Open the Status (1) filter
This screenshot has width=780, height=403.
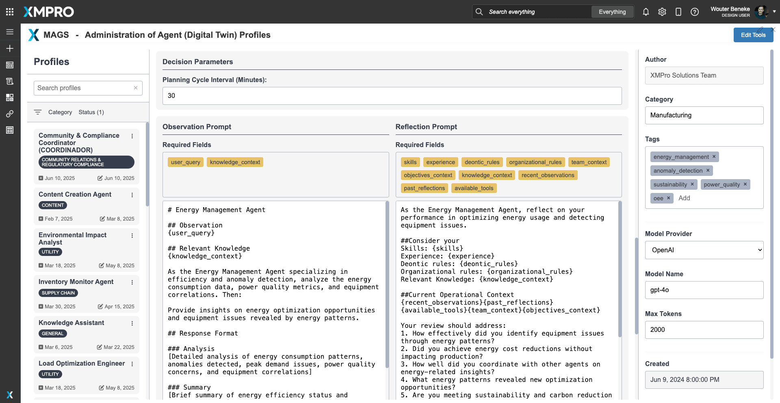point(91,112)
